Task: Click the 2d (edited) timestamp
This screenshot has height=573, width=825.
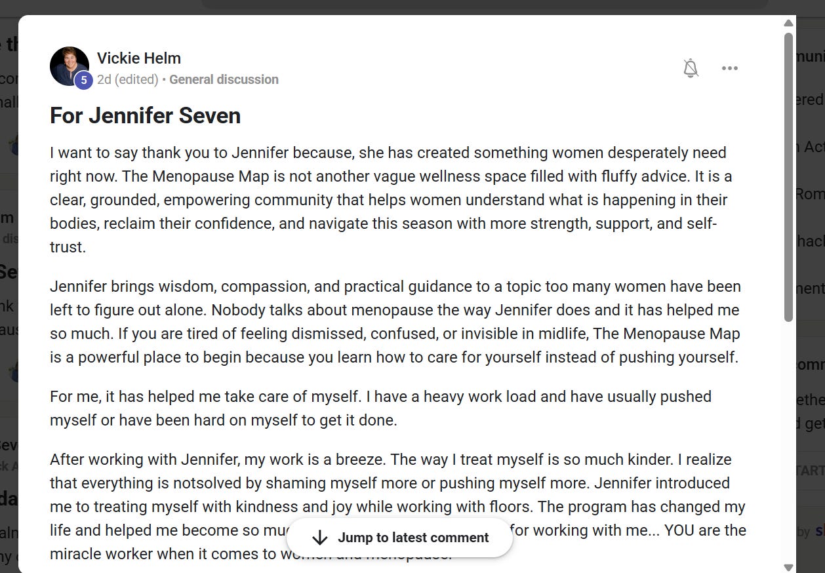Action: (x=128, y=79)
